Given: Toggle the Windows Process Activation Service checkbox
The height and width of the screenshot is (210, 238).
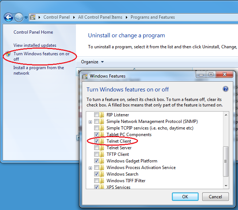Looking at the screenshot, I should point(96,168).
